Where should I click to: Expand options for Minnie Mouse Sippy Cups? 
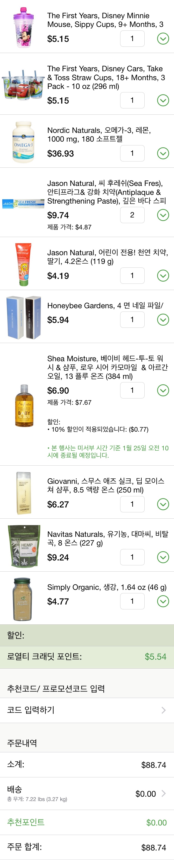tap(163, 39)
